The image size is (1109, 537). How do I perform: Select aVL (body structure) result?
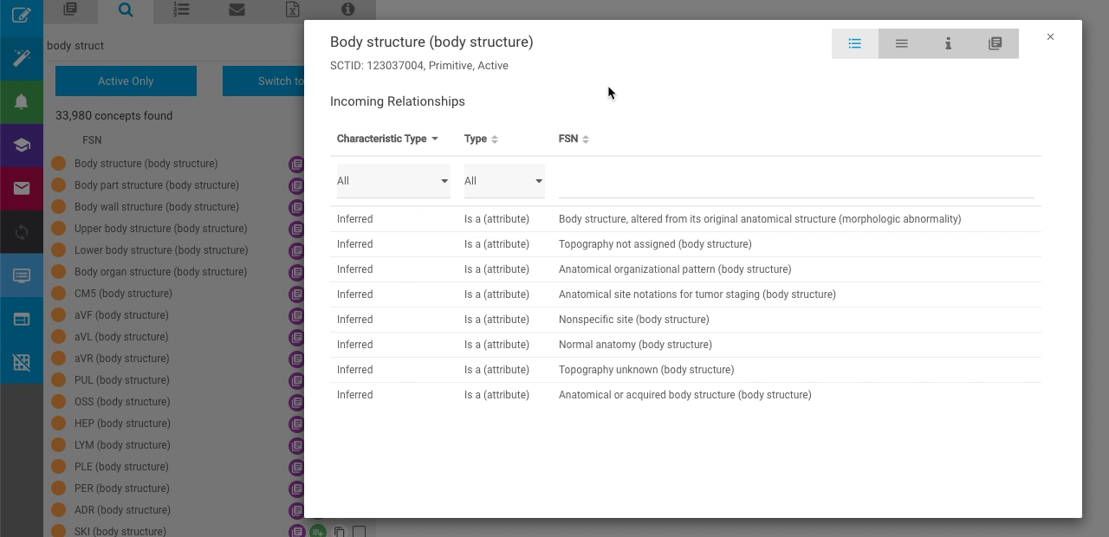(121, 337)
